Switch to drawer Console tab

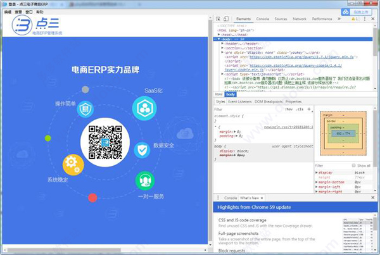click(231, 198)
